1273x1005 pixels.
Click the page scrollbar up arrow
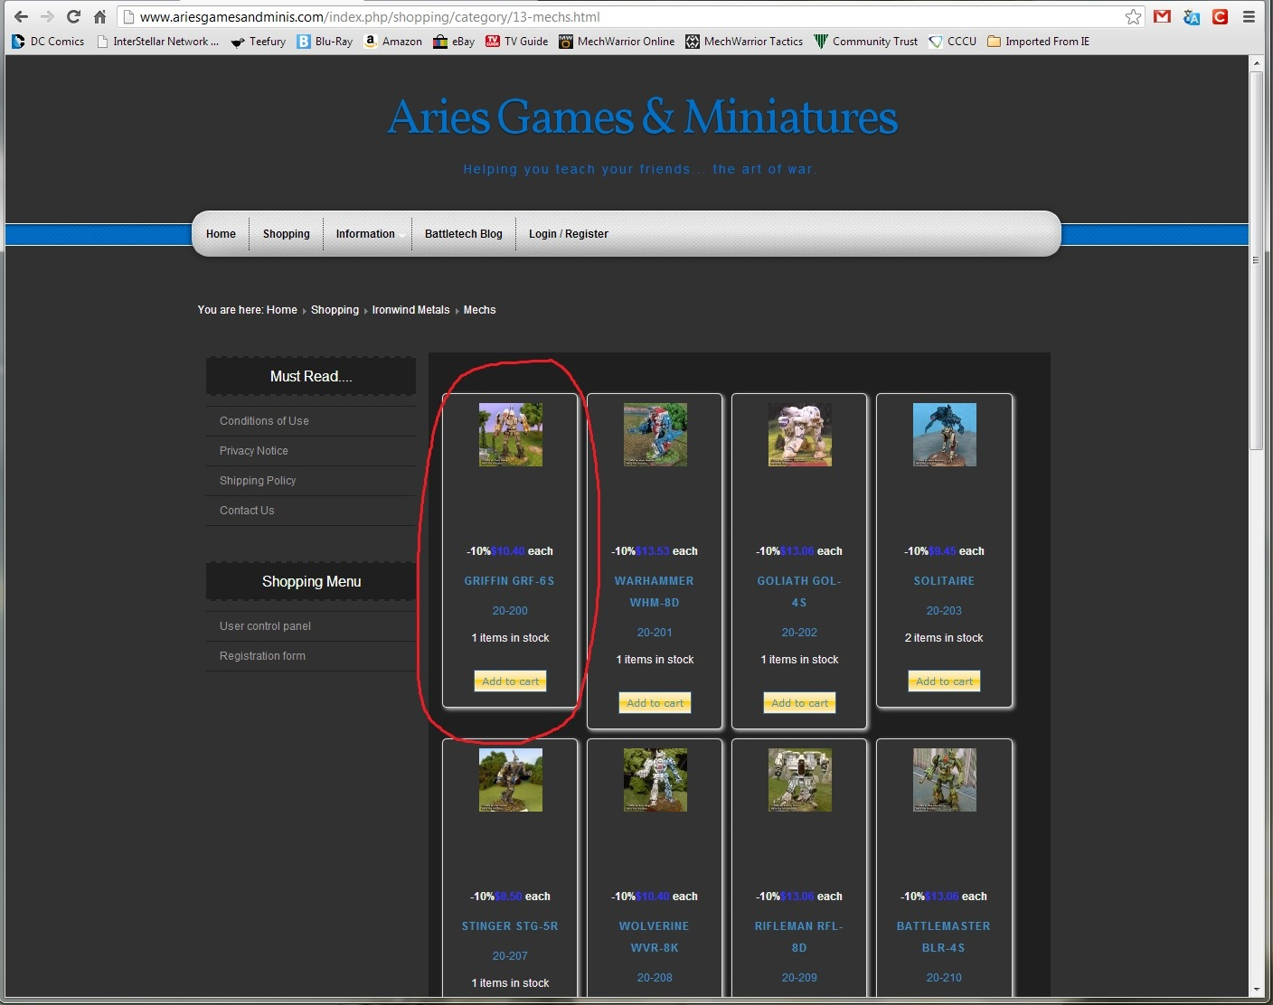coord(1256,64)
